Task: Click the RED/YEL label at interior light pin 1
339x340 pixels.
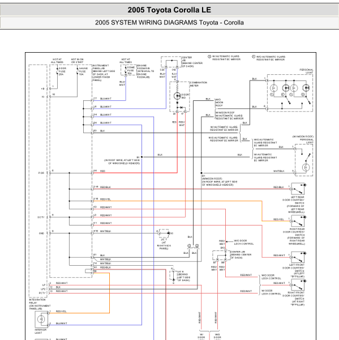Action: (x=61, y=311)
